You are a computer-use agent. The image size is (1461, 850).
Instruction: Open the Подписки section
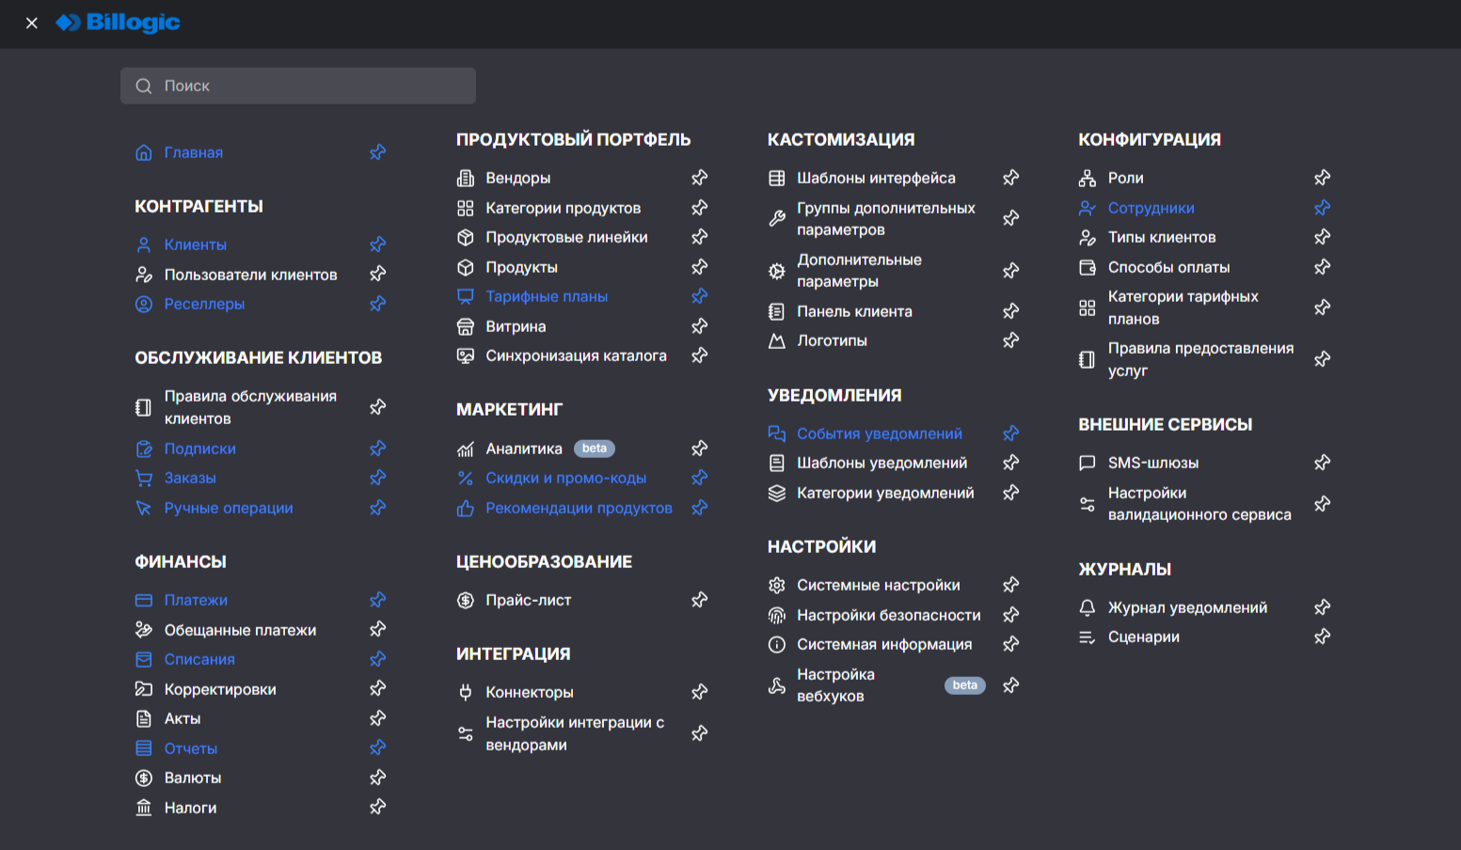point(199,449)
